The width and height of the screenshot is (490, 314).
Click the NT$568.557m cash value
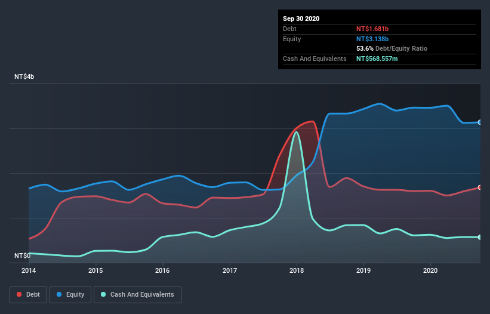point(377,59)
